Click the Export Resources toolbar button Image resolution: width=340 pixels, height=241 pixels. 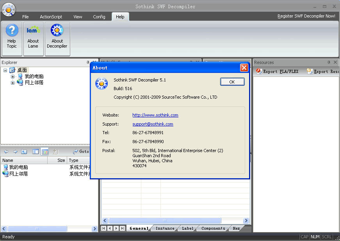pyautogui.click(x=323, y=71)
